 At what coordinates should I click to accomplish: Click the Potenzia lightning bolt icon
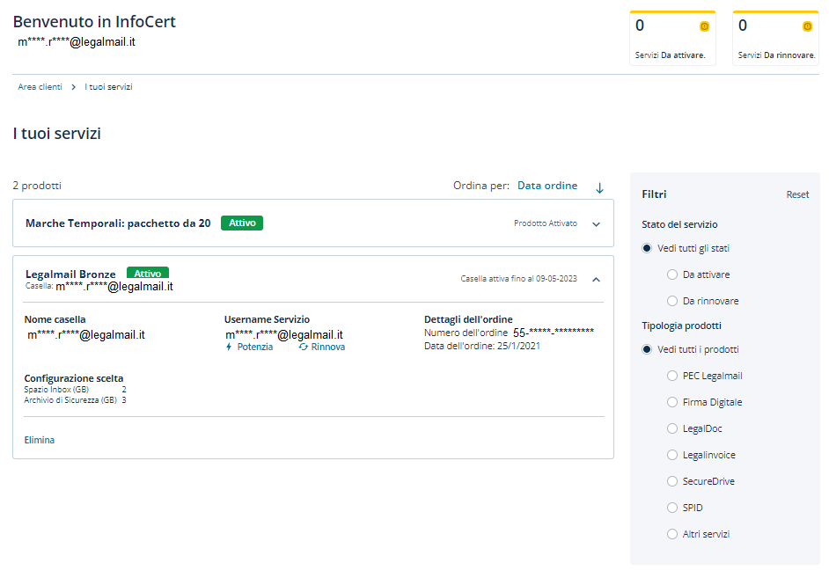coord(230,348)
